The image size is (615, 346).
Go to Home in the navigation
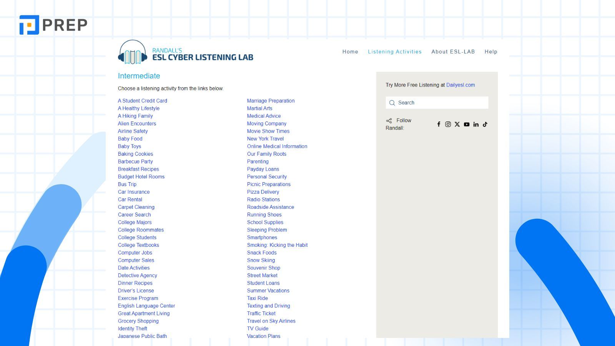click(x=350, y=52)
